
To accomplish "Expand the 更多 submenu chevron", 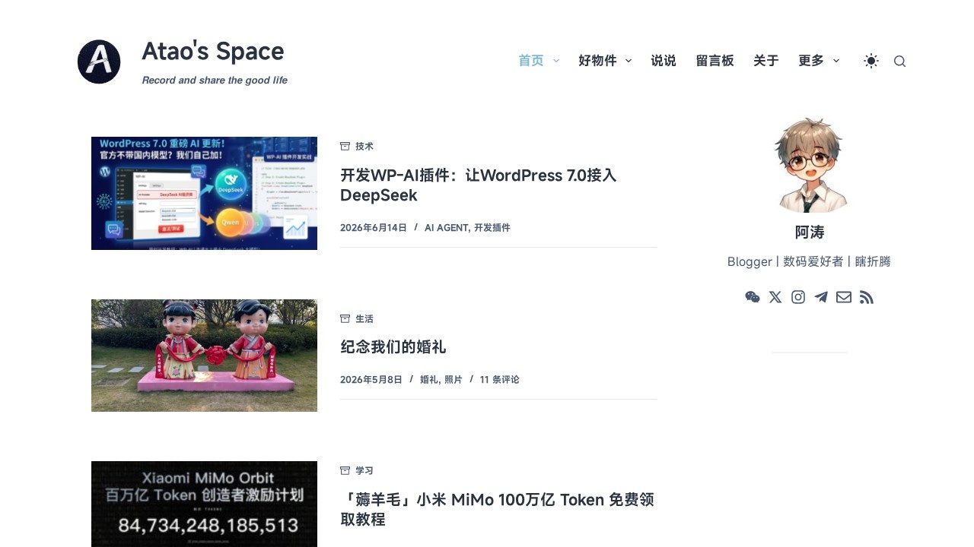I will point(836,61).
